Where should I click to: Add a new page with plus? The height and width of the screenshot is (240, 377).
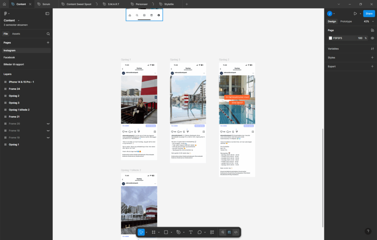click(x=48, y=43)
